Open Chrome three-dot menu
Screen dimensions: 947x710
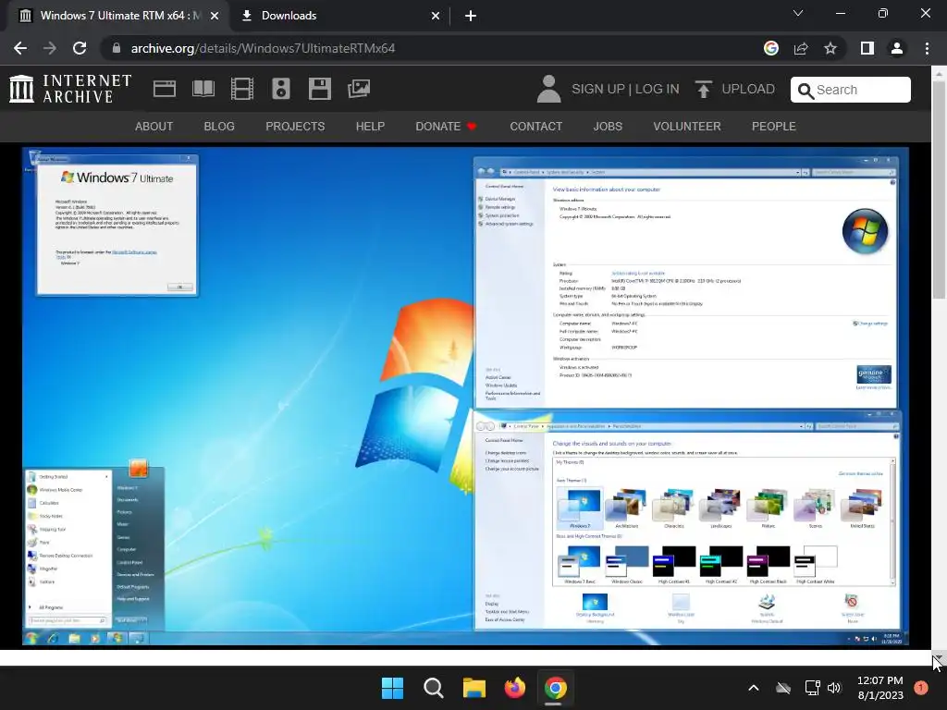pyautogui.click(x=927, y=48)
